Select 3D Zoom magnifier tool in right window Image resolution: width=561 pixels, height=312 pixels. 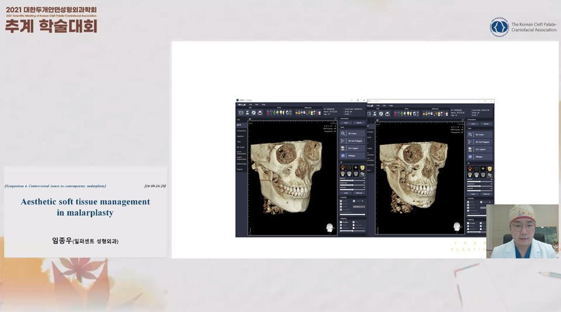pyautogui.click(x=479, y=135)
